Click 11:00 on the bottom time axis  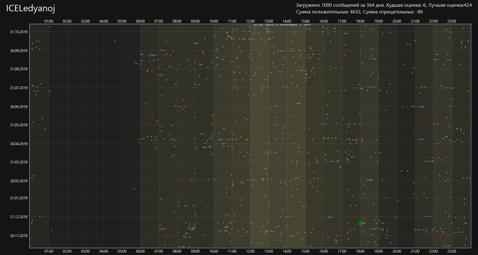(x=232, y=251)
